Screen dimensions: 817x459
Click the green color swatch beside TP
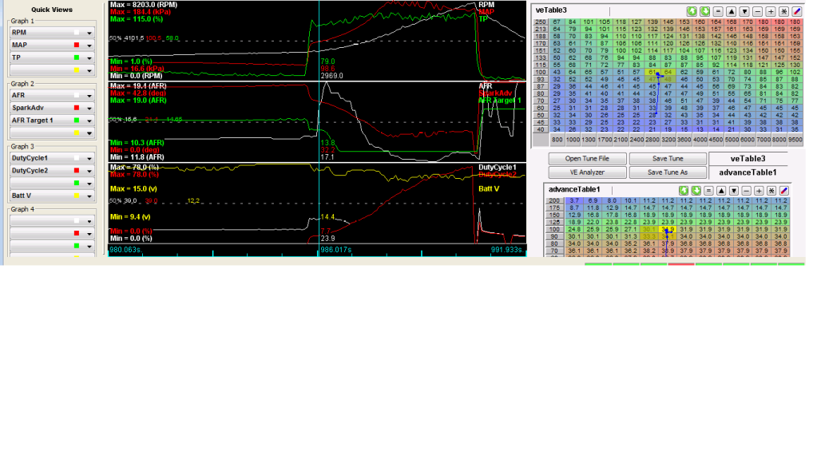77,57
